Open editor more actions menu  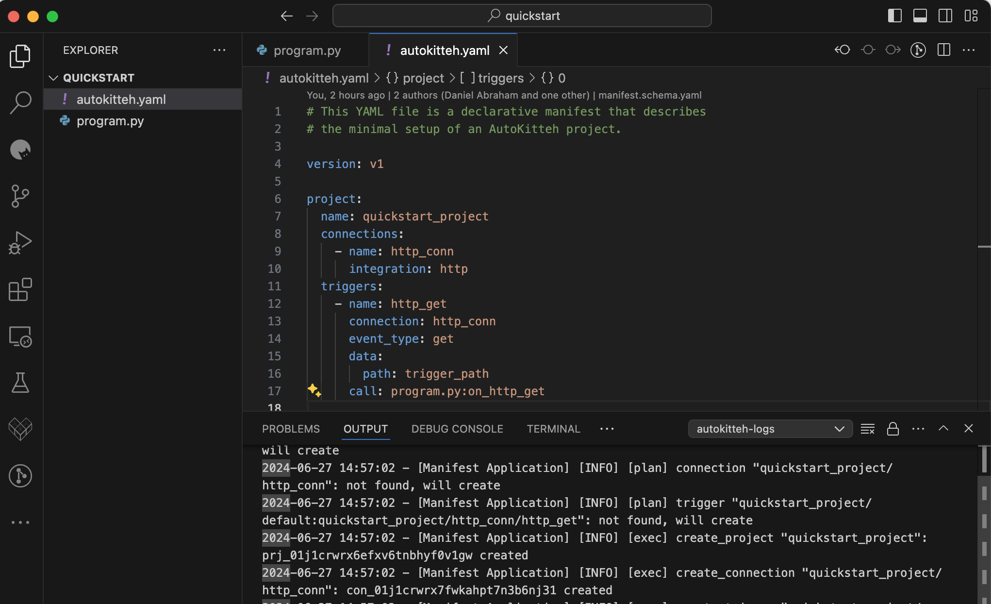pyautogui.click(x=969, y=50)
